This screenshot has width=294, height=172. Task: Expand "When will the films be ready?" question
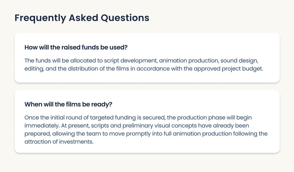tap(68, 104)
